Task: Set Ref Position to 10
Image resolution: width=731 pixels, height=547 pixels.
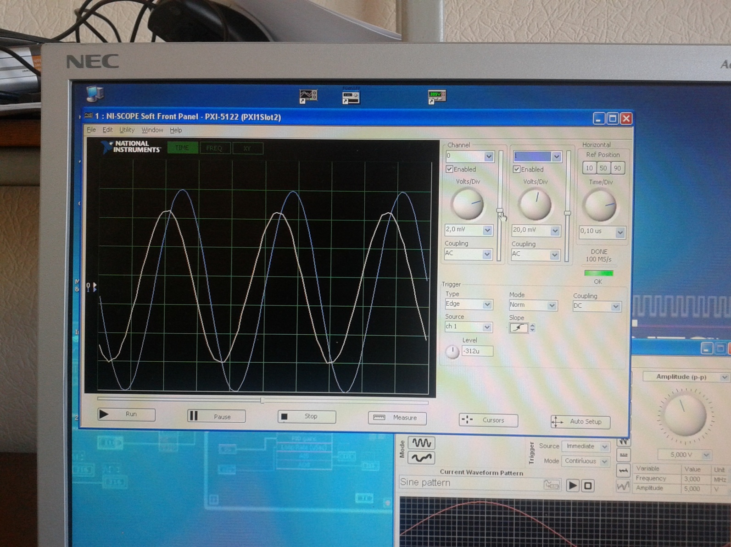Action: pyautogui.click(x=589, y=168)
